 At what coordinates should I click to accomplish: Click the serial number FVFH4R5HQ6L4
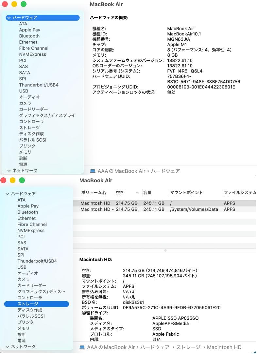pos(185,71)
